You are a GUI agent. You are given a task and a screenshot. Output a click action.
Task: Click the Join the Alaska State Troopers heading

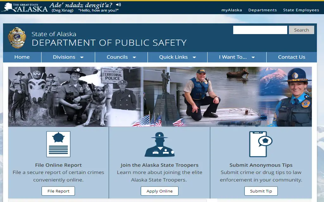[x=159, y=165]
